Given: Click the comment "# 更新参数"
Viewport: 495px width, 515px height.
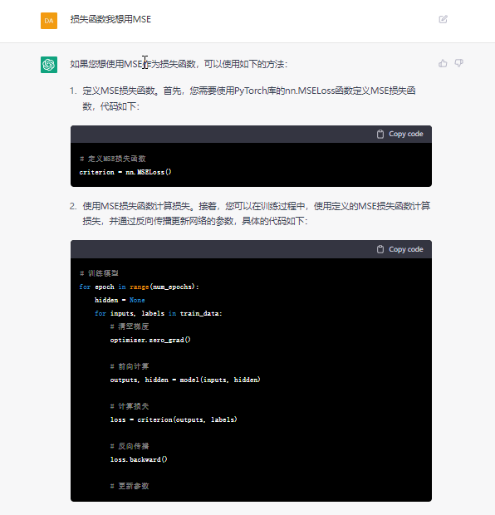Looking at the screenshot, I should tap(130, 486).
